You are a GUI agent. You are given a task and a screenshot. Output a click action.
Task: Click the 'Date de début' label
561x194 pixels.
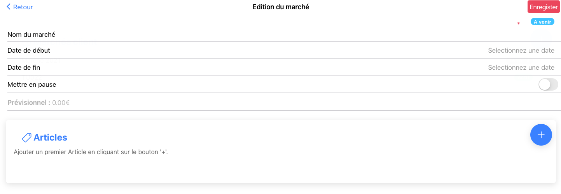pyautogui.click(x=29, y=50)
